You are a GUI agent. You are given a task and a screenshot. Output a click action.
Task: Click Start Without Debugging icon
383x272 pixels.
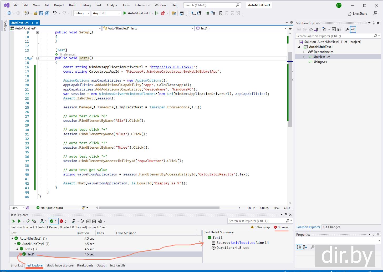pos(157,13)
